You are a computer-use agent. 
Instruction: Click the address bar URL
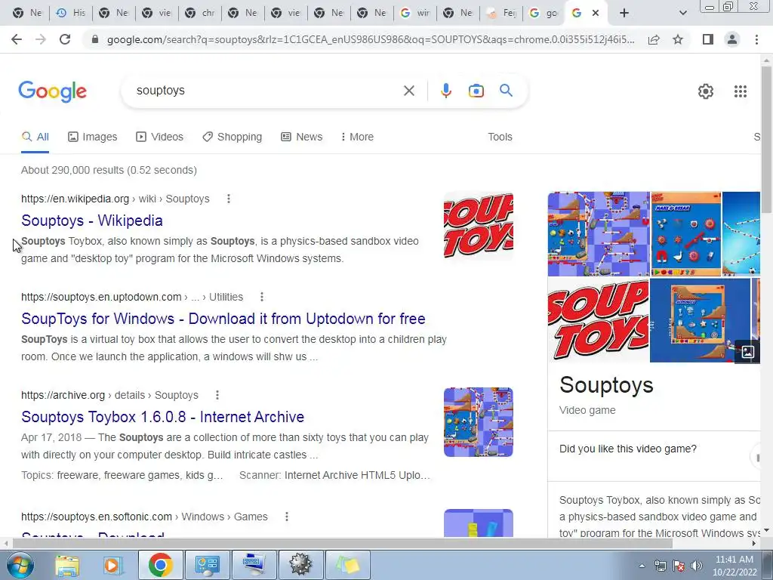371,39
